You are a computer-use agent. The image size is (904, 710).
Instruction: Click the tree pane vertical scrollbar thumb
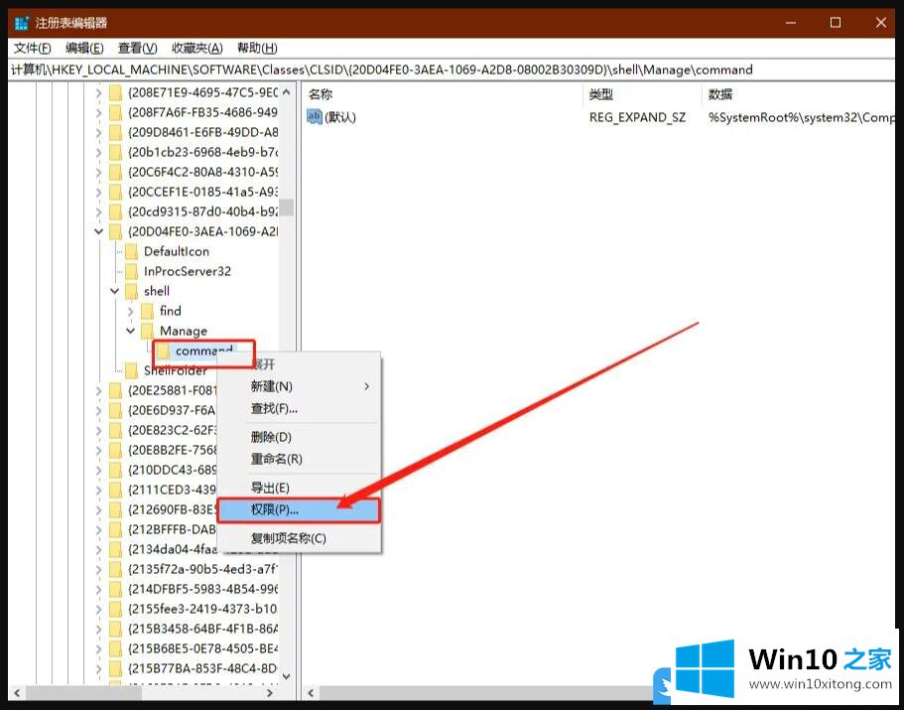coord(287,208)
